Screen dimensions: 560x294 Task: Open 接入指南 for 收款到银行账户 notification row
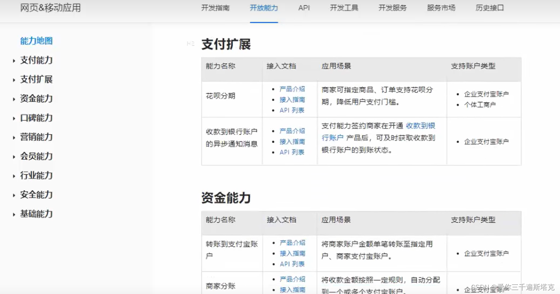pyautogui.click(x=292, y=142)
